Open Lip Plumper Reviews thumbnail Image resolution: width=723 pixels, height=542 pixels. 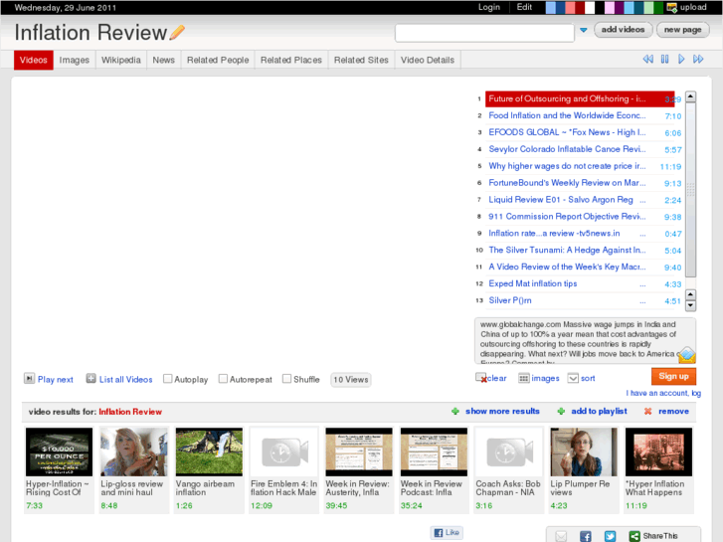pyautogui.click(x=584, y=452)
